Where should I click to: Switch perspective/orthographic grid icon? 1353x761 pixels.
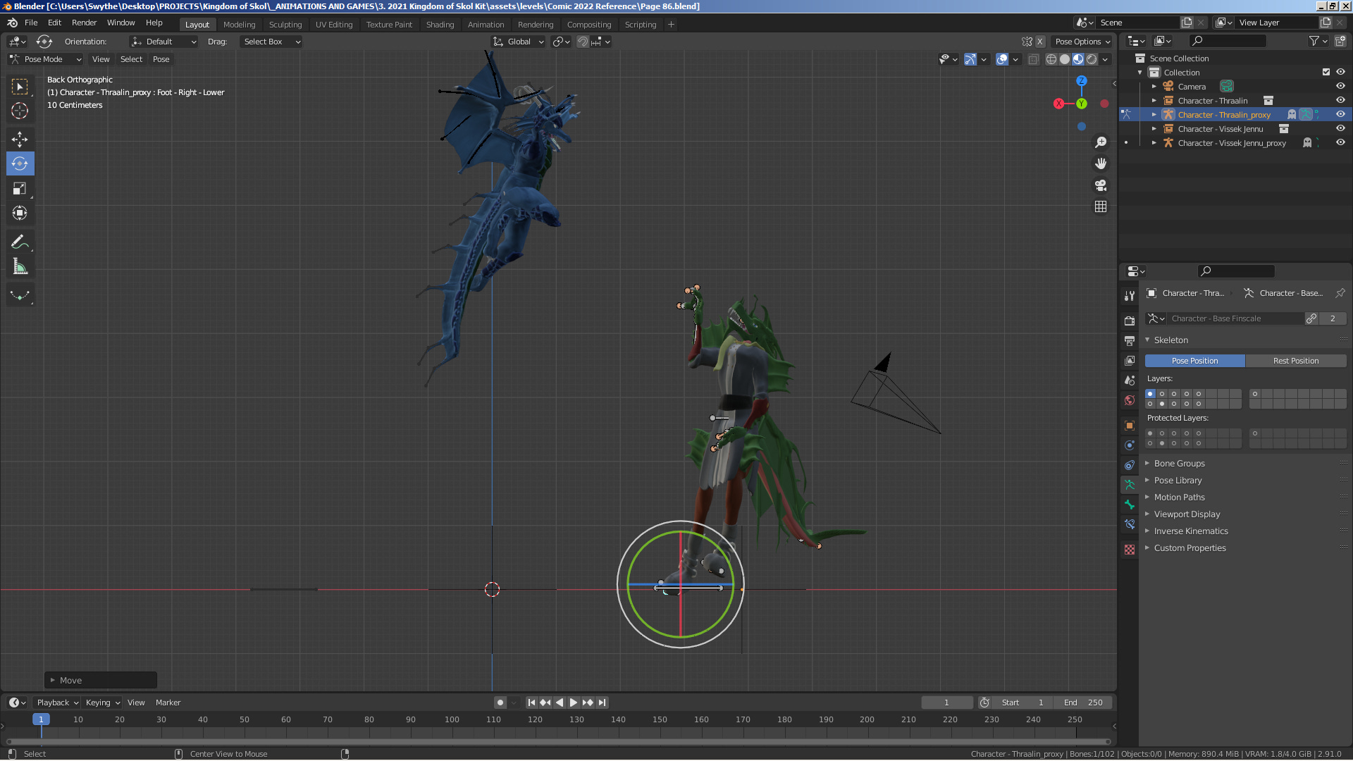click(x=1101, y=206)
